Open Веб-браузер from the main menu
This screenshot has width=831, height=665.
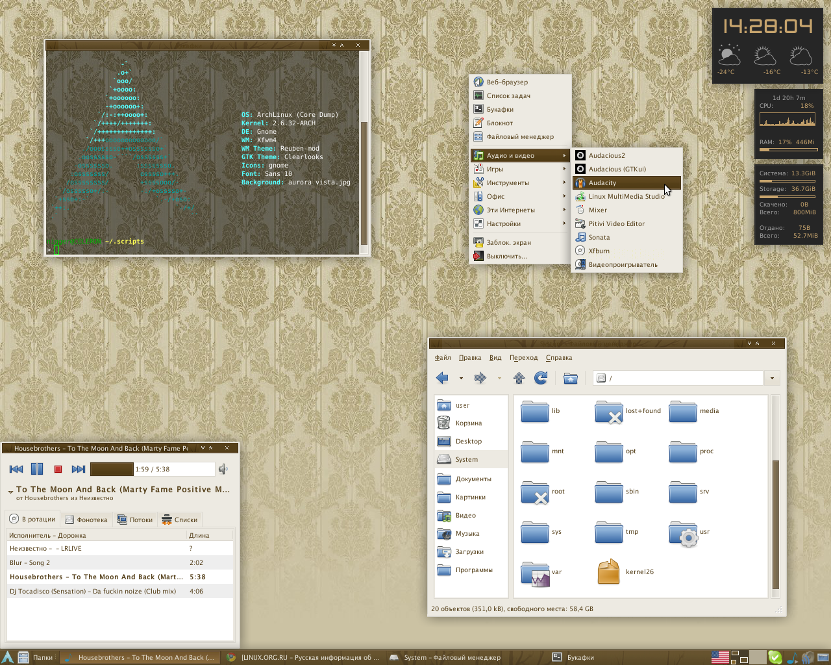(520, 82)
